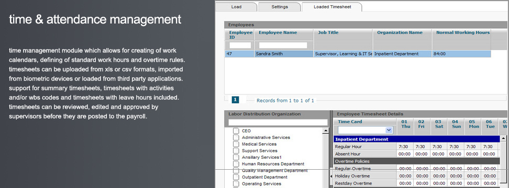Screen dimensions: 509x188
Task: Select the Inpatient Department timesheet row header
Action: point(416,139)
